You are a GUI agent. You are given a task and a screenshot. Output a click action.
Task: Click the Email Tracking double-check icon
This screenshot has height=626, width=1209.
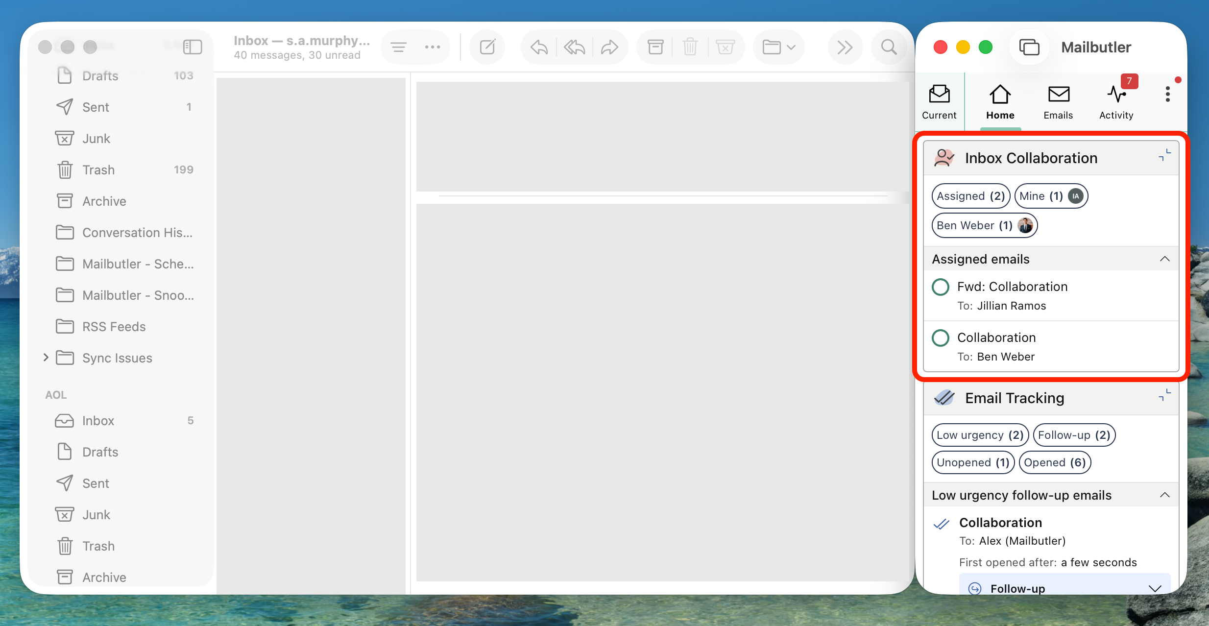point(944,398)
